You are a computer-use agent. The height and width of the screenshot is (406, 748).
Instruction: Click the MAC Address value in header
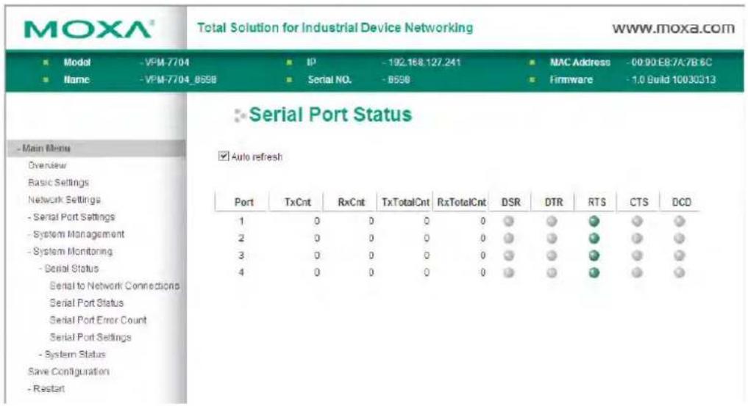[672, 62]
